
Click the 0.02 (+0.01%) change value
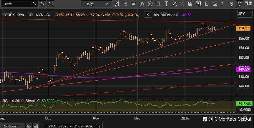pos(128,15)
